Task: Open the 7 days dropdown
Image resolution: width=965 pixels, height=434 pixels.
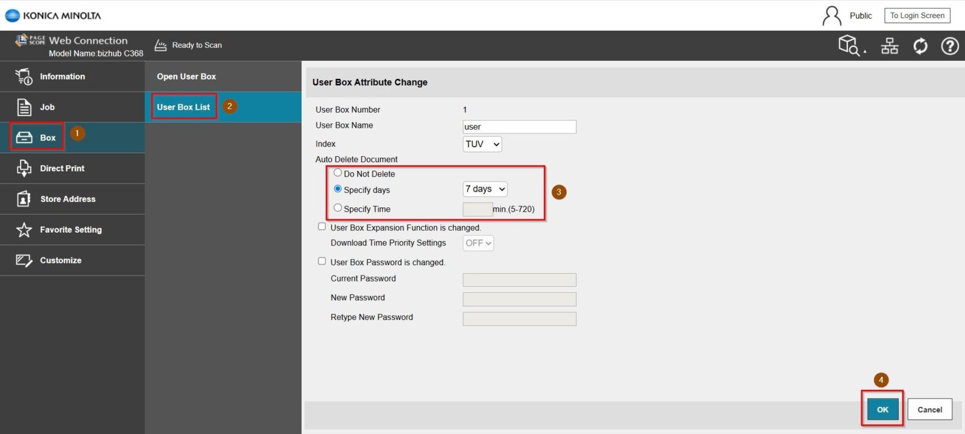Action: click(x=485, y=189)
